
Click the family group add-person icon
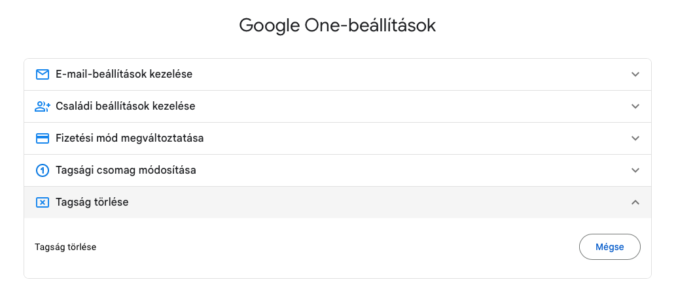click(42, 106)
